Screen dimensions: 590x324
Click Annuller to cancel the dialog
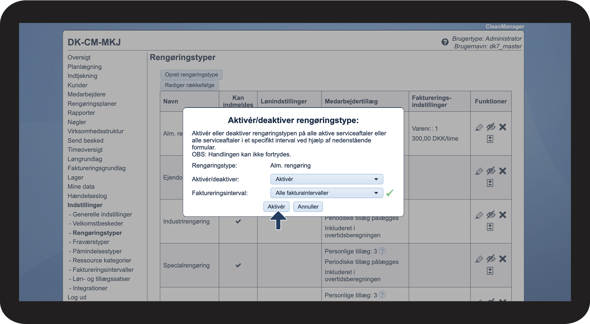coord(308,207)
